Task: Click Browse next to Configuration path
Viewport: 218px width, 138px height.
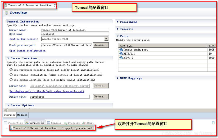Action: click(x=101, y=45)
